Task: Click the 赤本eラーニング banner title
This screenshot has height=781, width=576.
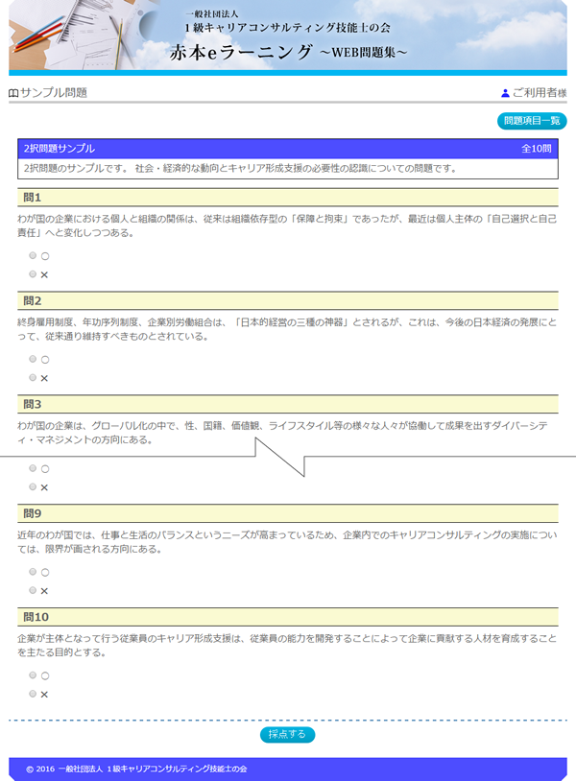Action: click(241, 52)
